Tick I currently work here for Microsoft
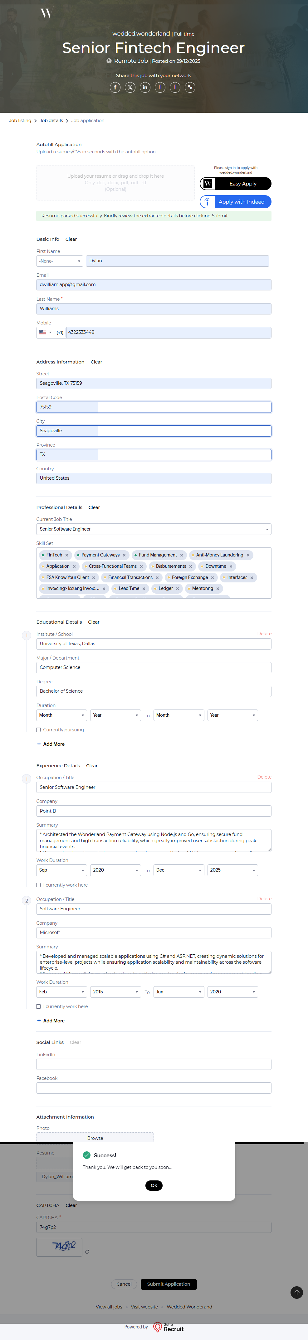308x1340 pixels. (x=38, y=1006)
